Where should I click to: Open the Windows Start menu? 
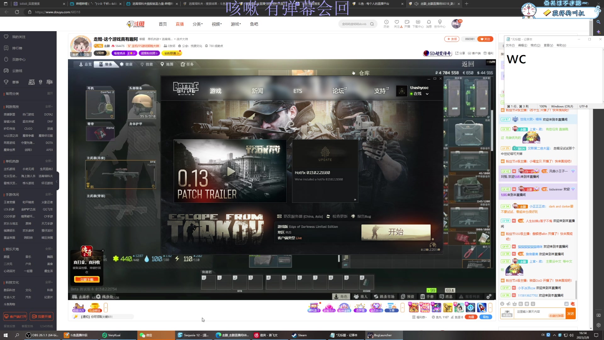pos(5,335)
